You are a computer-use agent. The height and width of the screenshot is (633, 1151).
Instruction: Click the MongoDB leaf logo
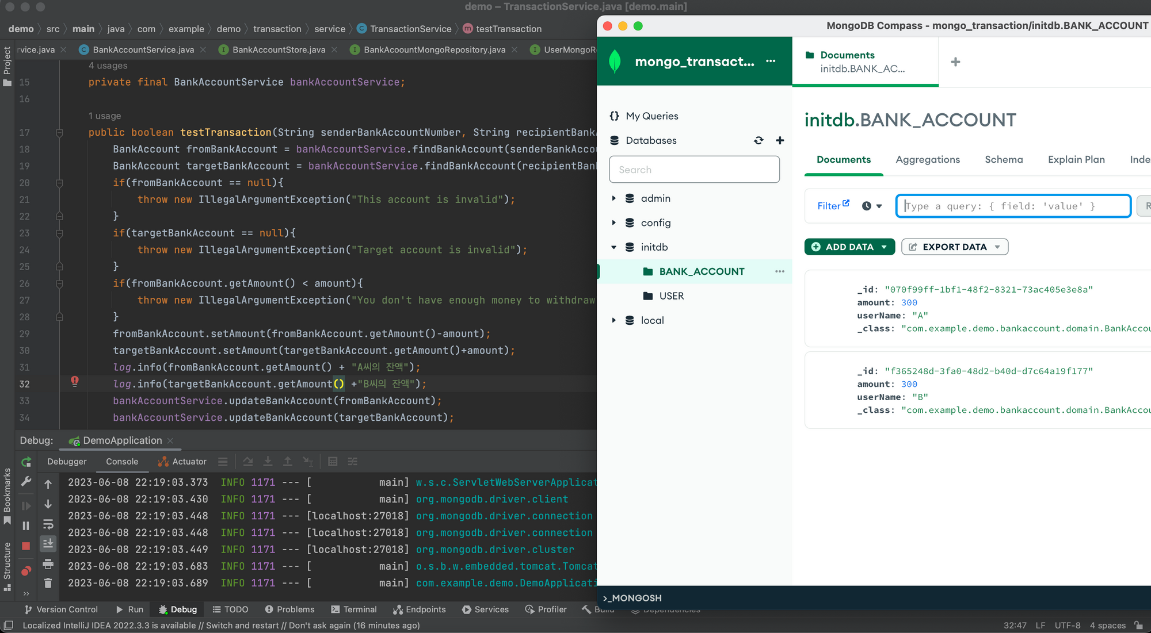click(615, 61)
